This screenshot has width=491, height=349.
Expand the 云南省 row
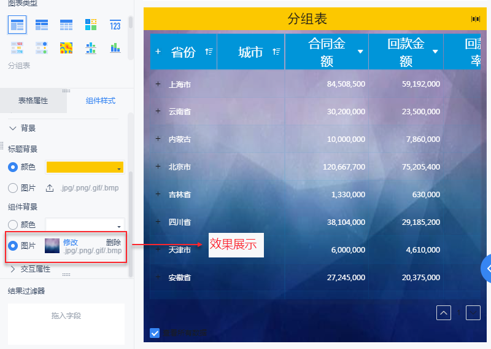[158, 111]
